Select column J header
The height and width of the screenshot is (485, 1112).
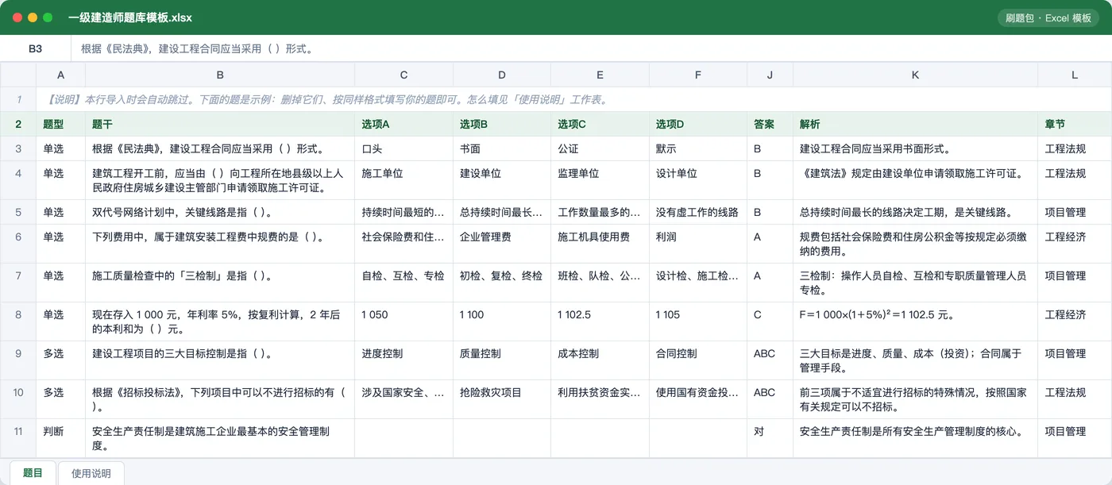[770, 75]
